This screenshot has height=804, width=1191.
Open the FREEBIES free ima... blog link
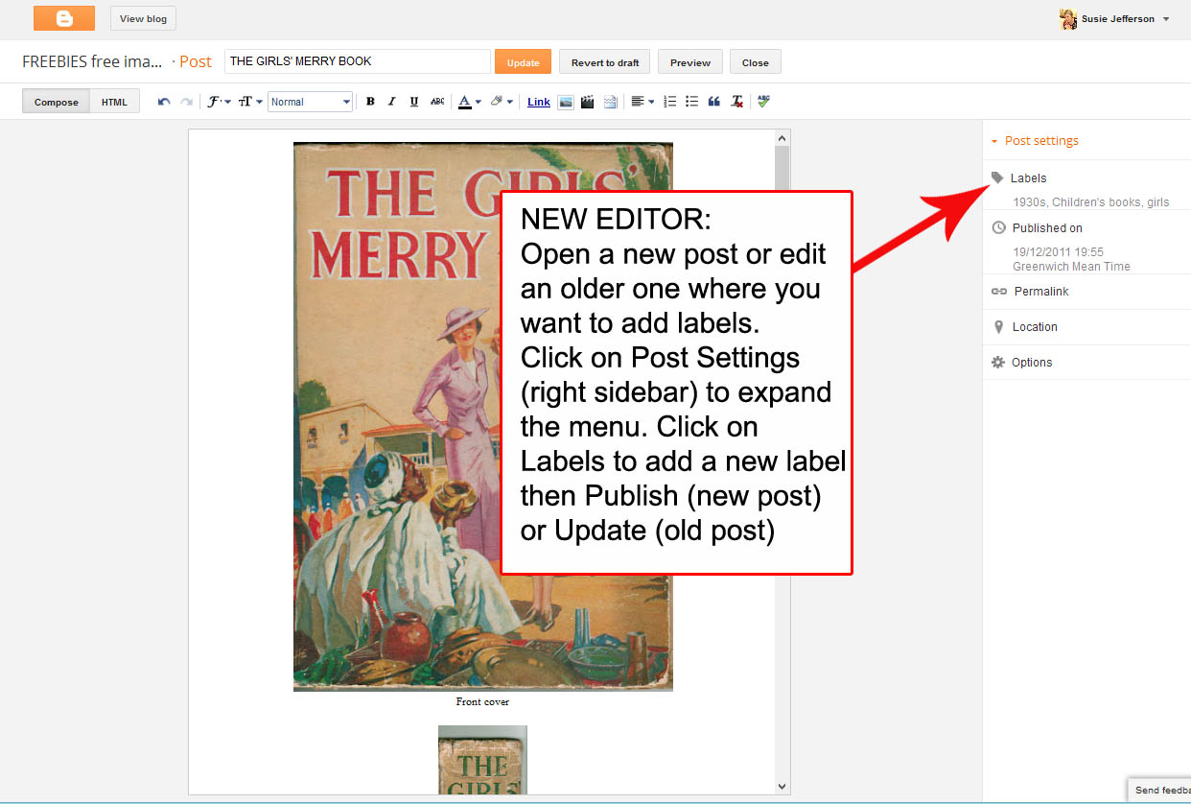(92, 61)
